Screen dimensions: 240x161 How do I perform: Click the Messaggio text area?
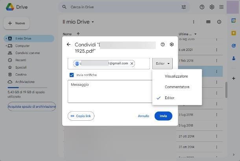tap(110, 92)
